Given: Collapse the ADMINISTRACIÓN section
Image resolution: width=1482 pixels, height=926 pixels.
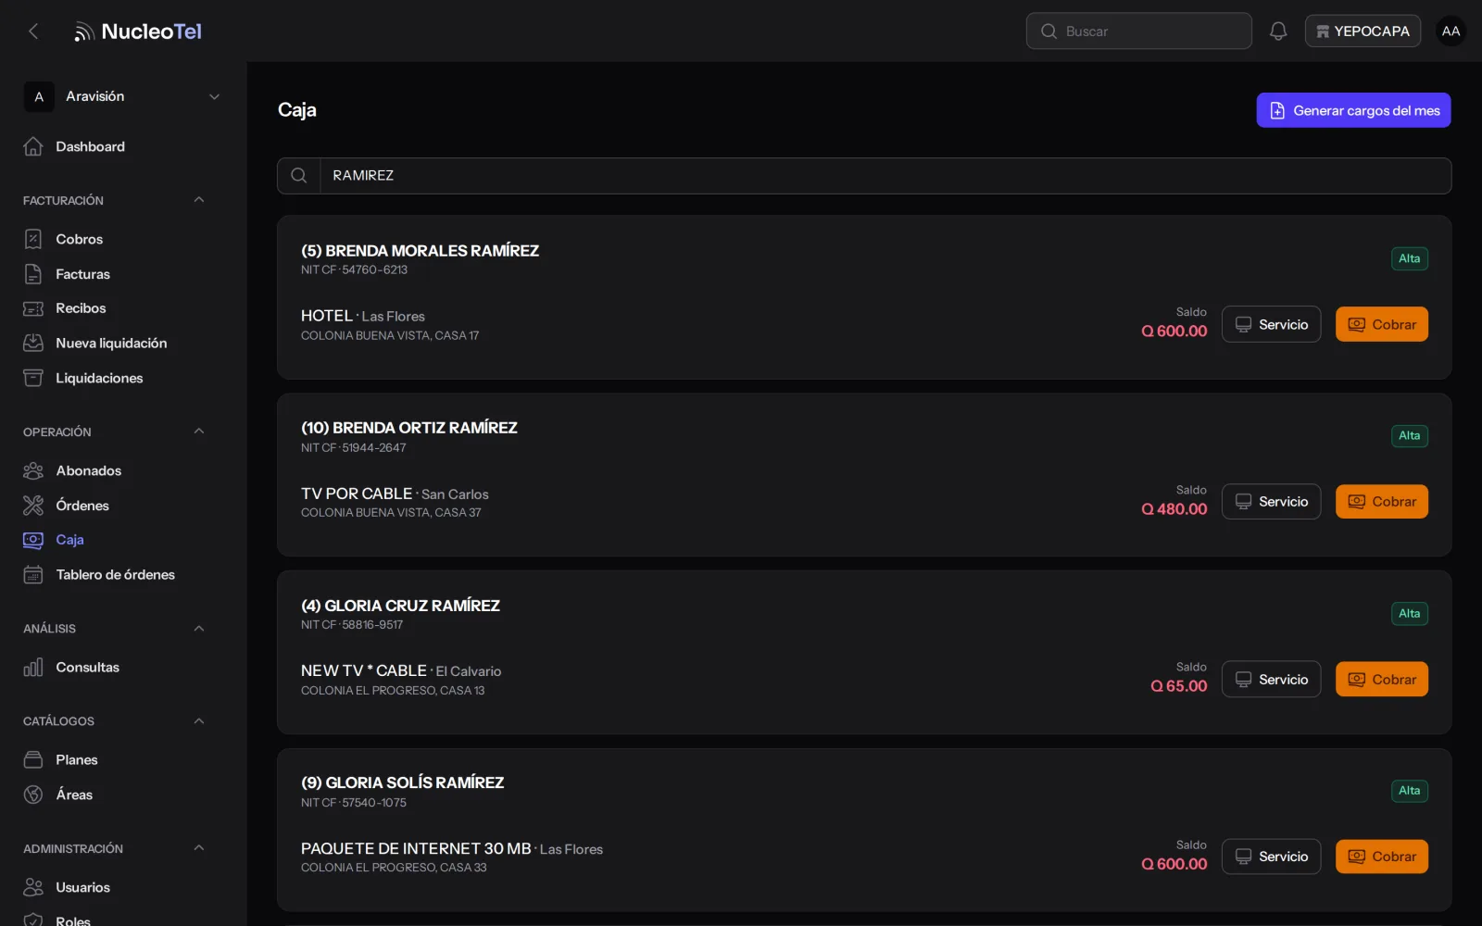Looking at the screenshot, I should 199,848.
